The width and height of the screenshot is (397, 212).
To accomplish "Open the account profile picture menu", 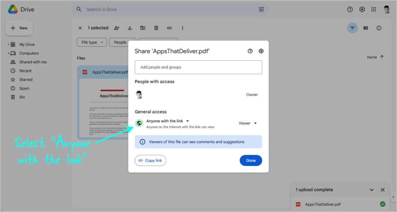I will coord(386,10).
